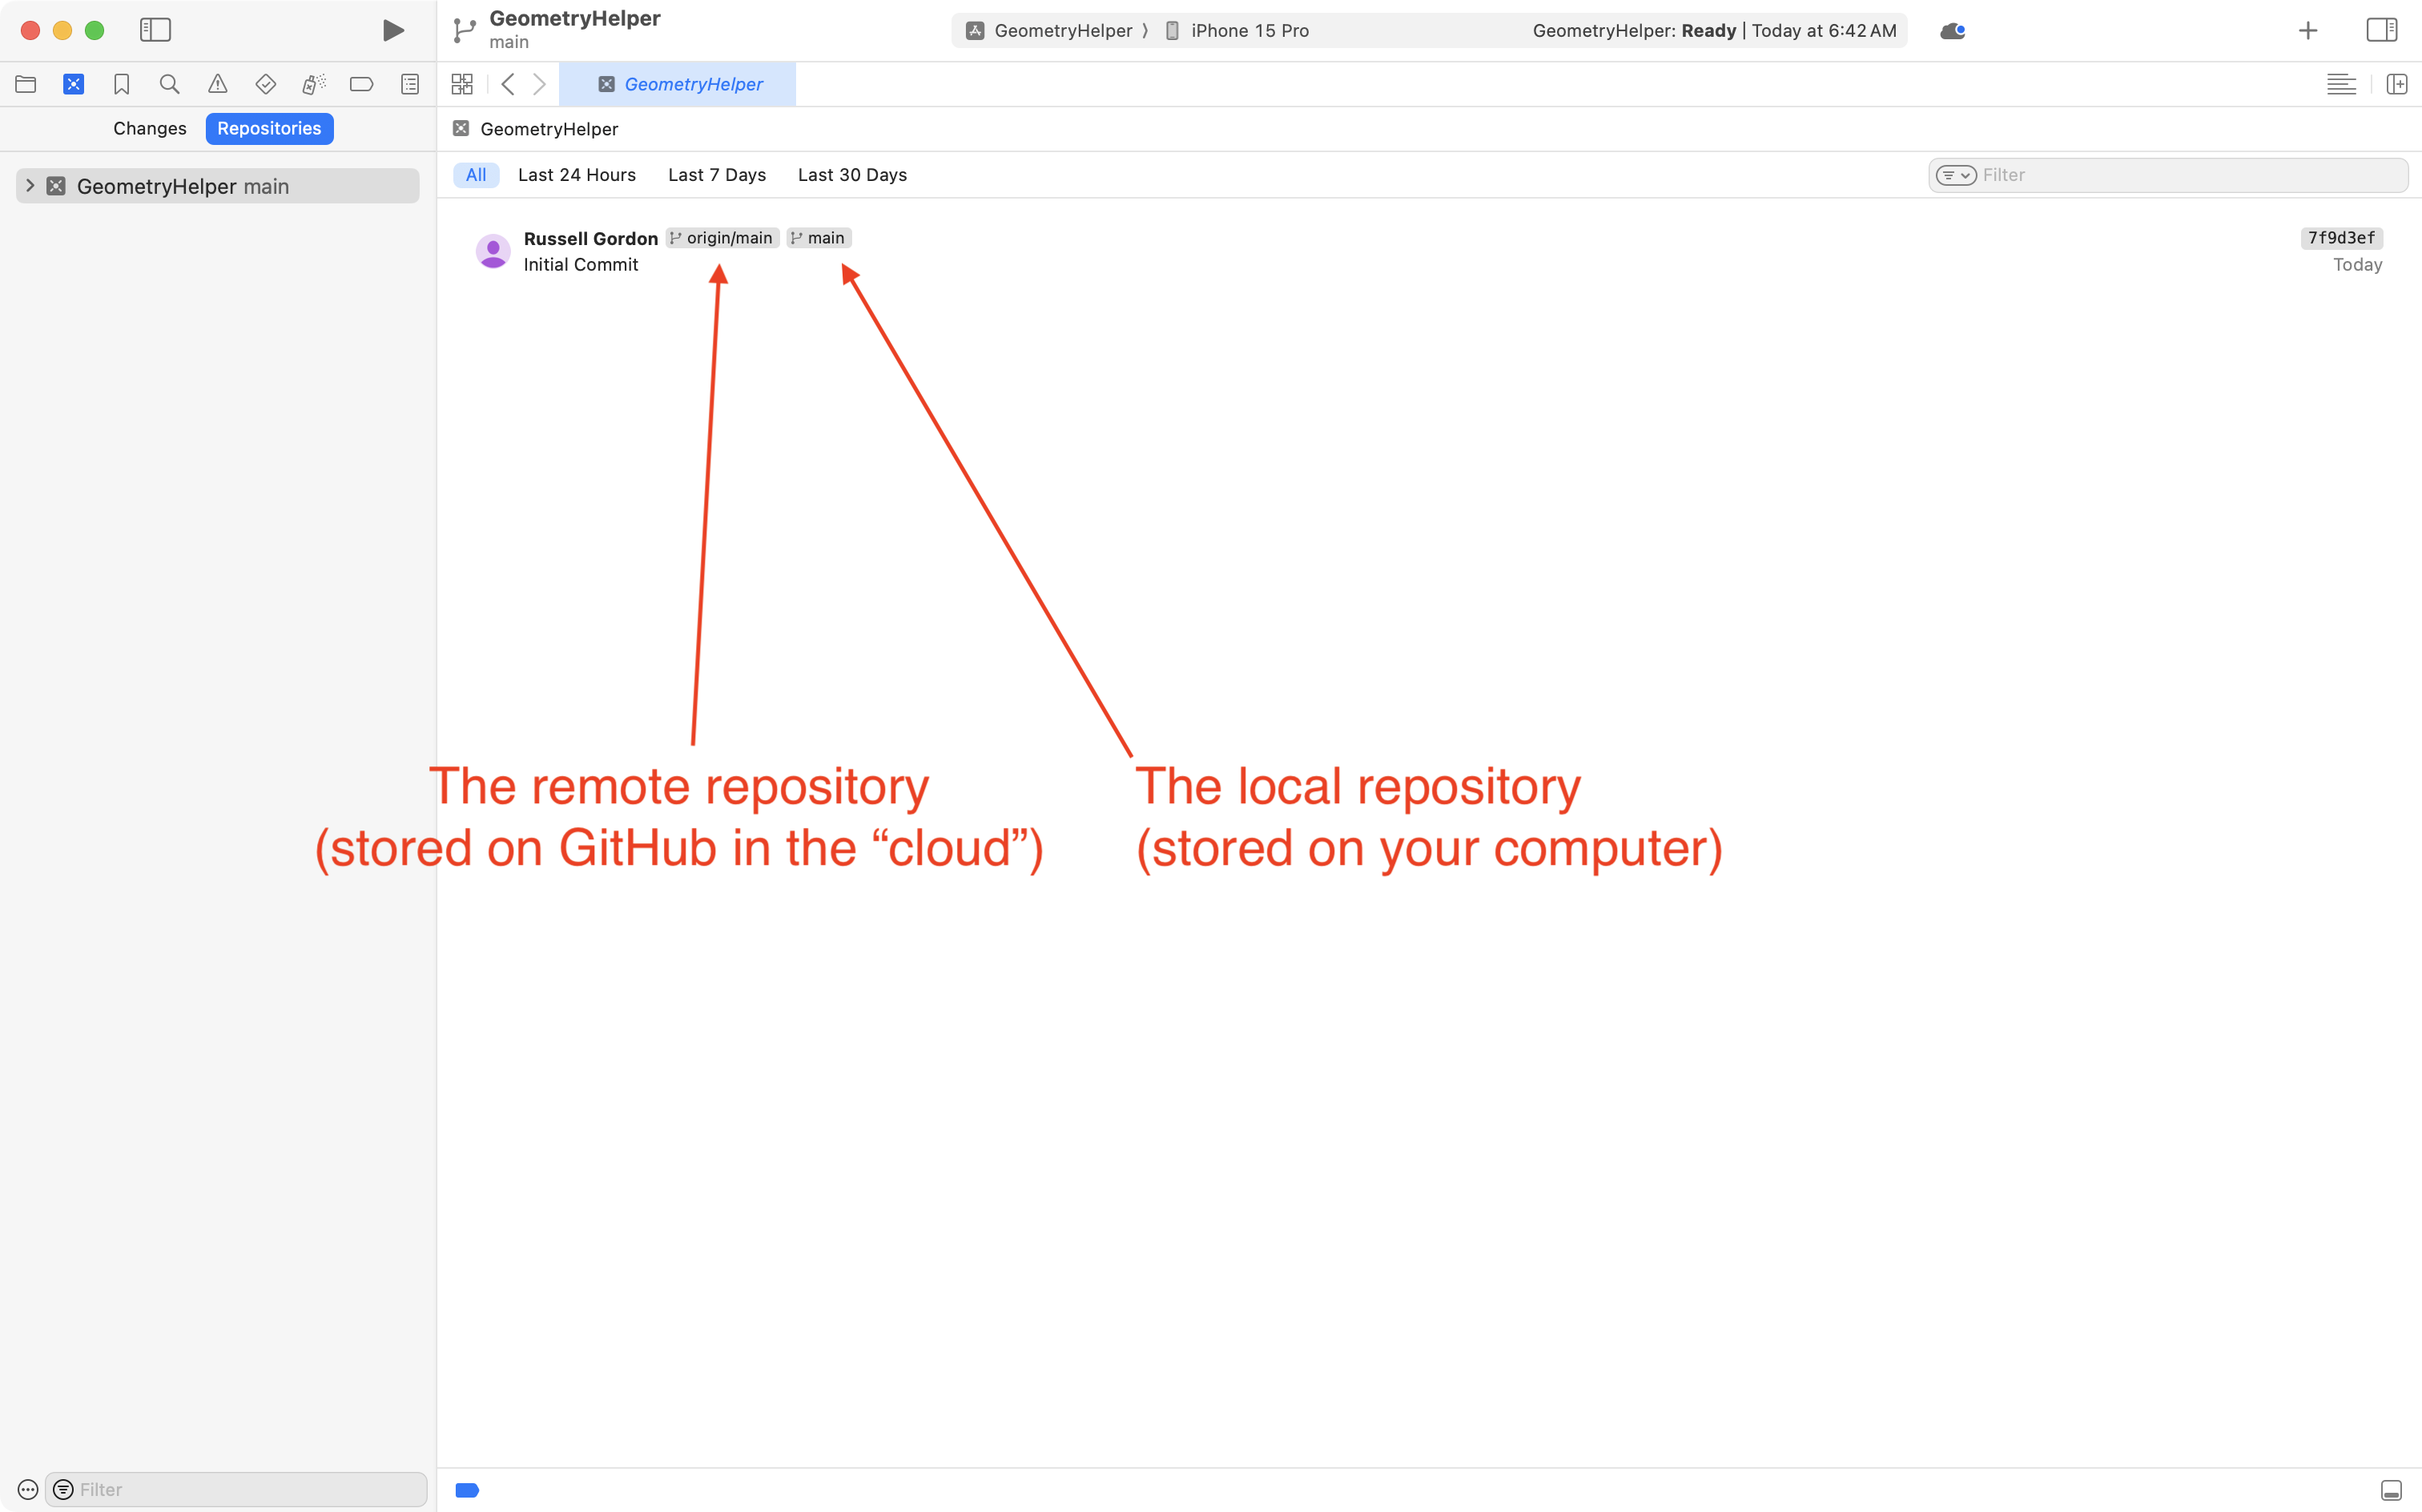Select the Last 7 Days filter tab

(716, 174)
